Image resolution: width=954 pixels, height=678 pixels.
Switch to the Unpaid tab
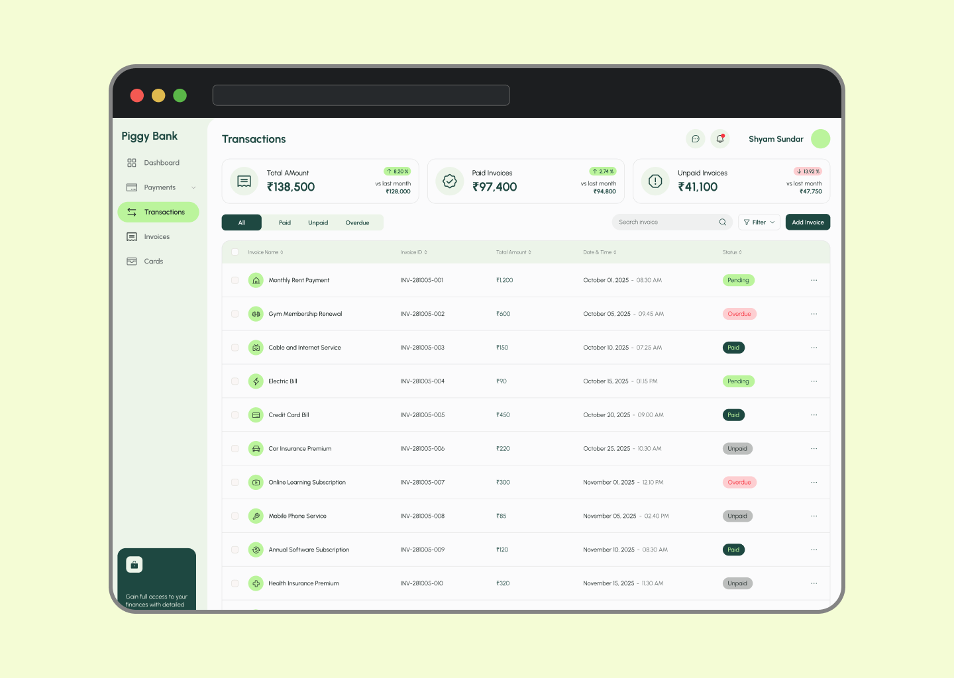(318, 223)
